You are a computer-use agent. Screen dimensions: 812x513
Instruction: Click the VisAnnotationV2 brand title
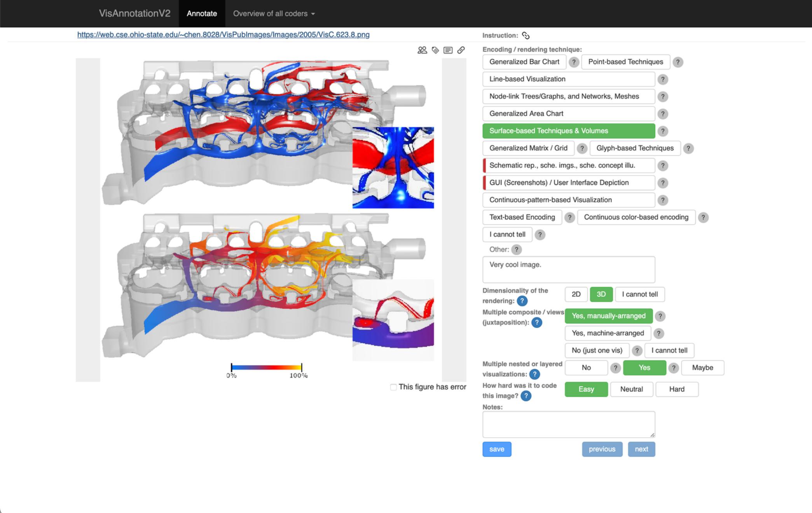point(134,14)
